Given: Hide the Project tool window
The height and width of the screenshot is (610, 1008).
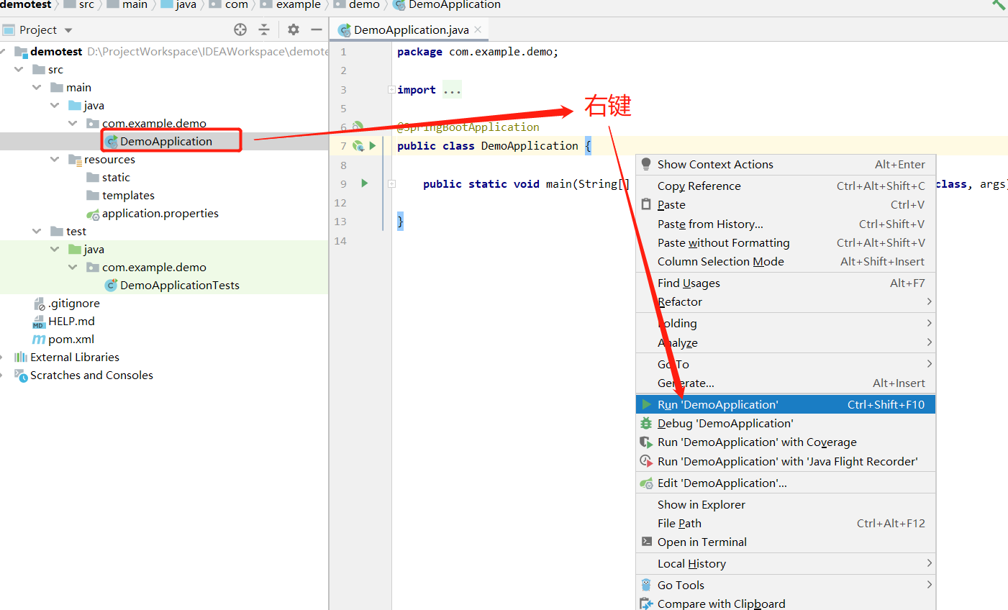Looking at the screenshot, I should [316, 29].
